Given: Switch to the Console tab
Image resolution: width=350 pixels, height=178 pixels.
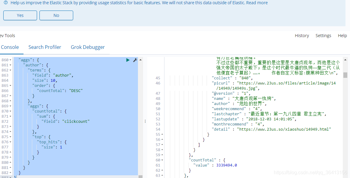Looking at the screenshot, I should (x=10, y=47).
